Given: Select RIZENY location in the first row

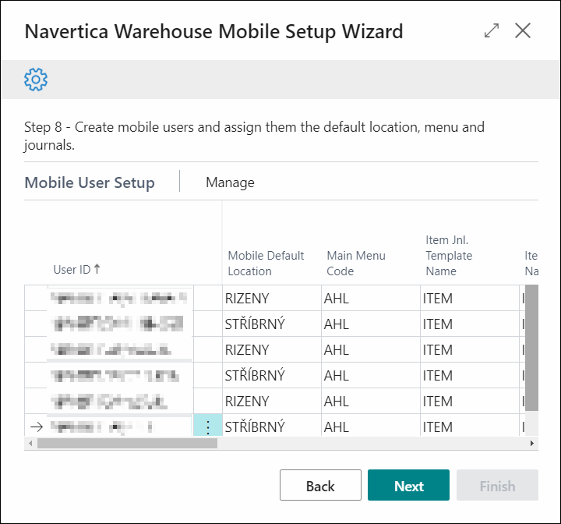Looking at the screenshot, I should tap(272, 298).
